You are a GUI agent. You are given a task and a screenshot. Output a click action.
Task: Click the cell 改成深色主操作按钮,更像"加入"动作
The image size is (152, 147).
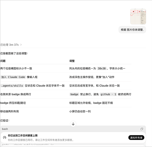pos(92,77)
